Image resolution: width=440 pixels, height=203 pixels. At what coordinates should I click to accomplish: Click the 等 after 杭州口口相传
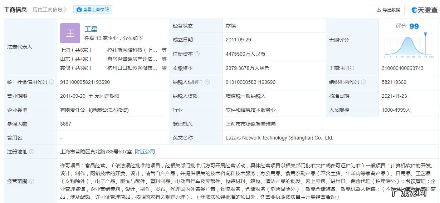click(x=164, y=68)
